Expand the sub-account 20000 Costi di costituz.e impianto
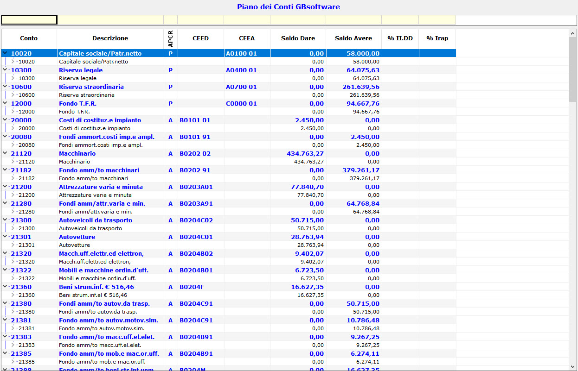 tap(13, 128)
